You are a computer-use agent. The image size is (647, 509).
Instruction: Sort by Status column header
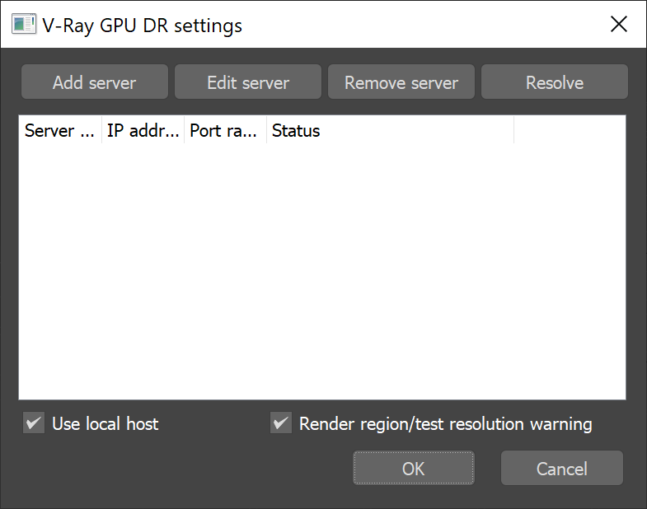(390, 130)
